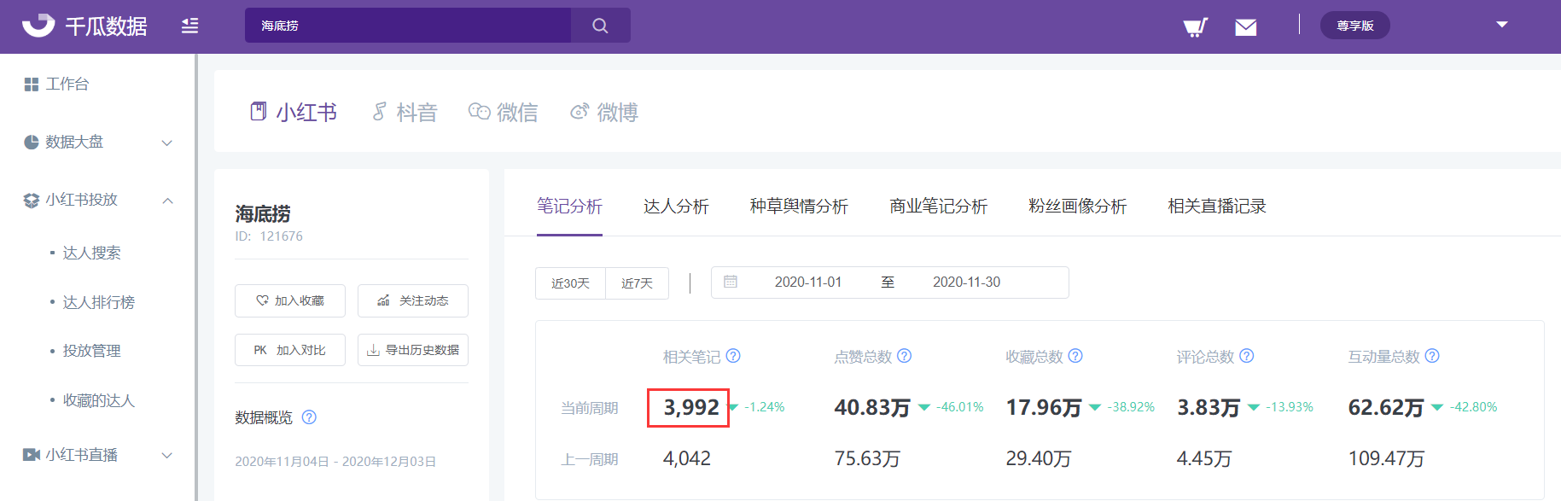Click the -46.01% change indicator
This screenshot has width=1561, height=501.
pos(959,407)
